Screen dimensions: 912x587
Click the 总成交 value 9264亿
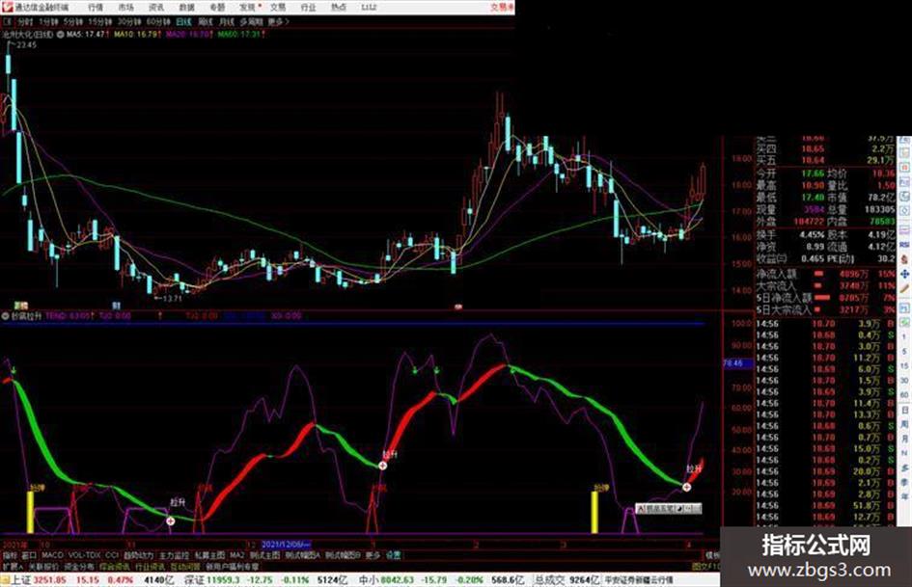coord(584,580)
